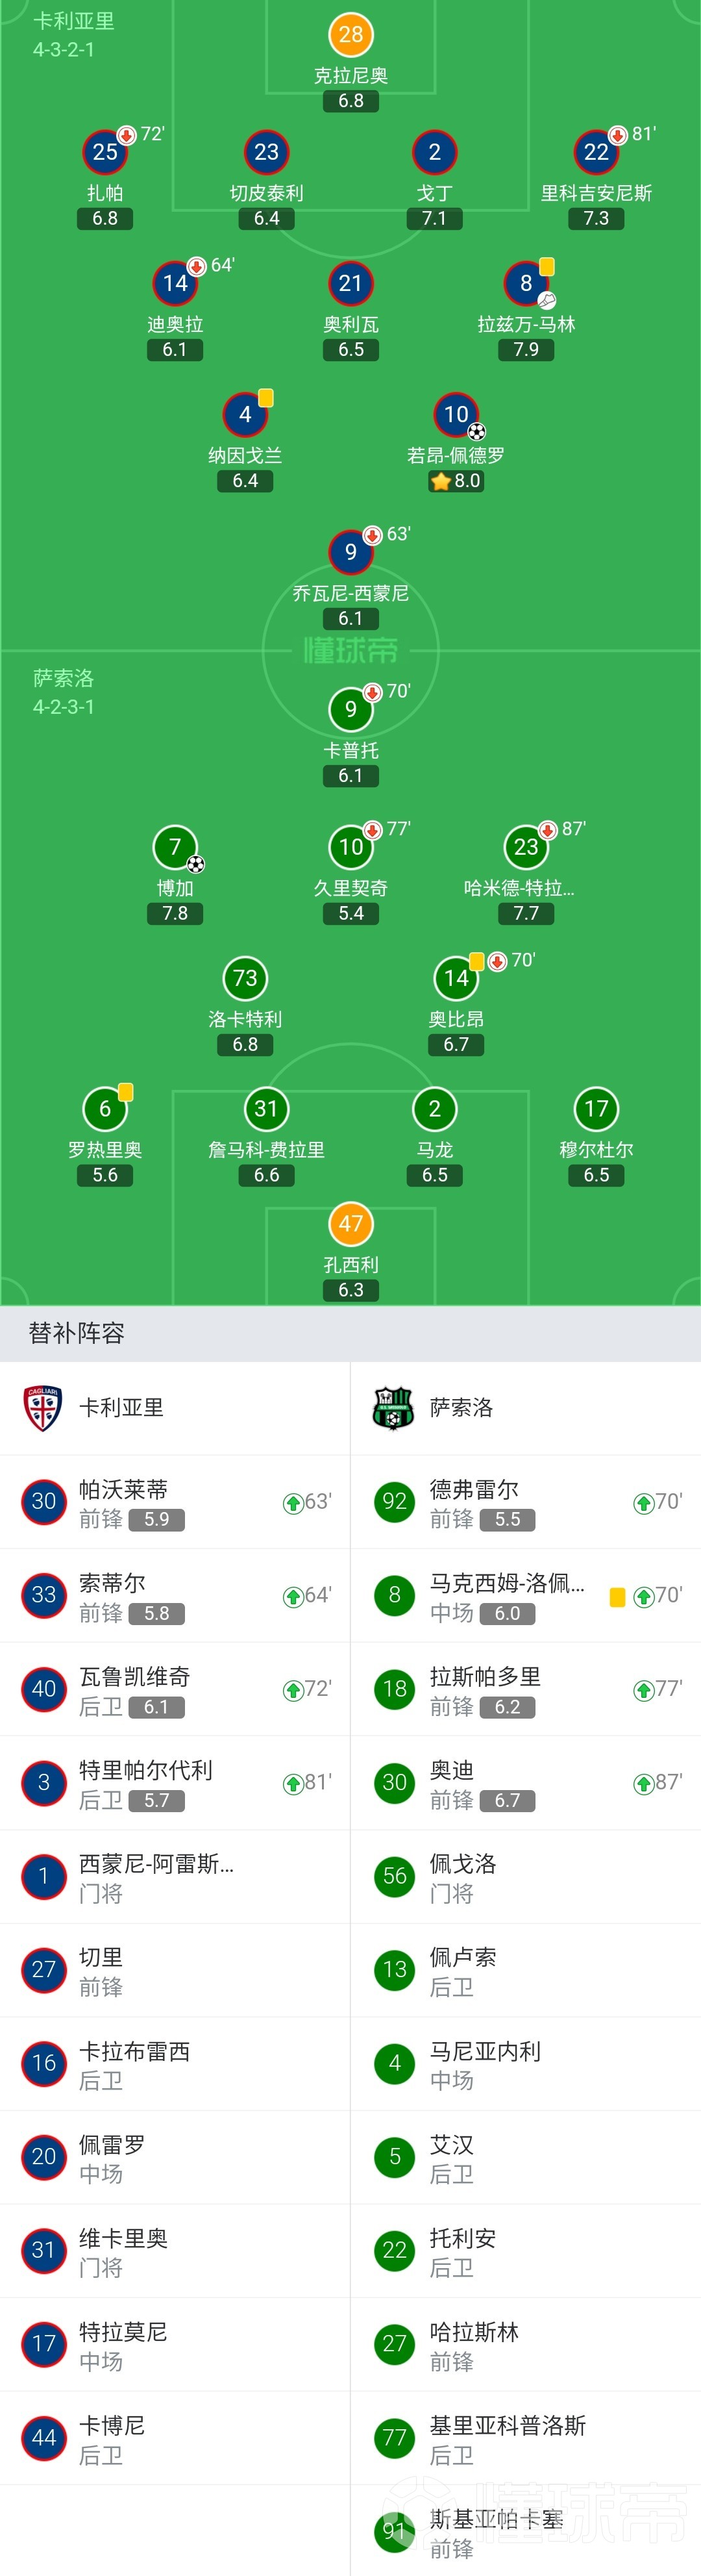Screen dimensions: 701x2576
Task: Tap the 8.0 star rating of 若昂-佩德罗
Action: [456, 481]
